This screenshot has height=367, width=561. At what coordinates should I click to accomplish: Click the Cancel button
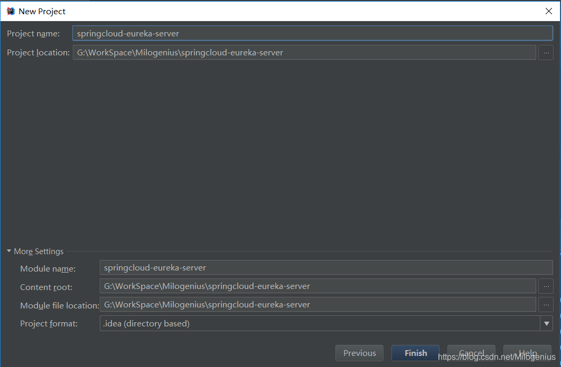(472, 353)
